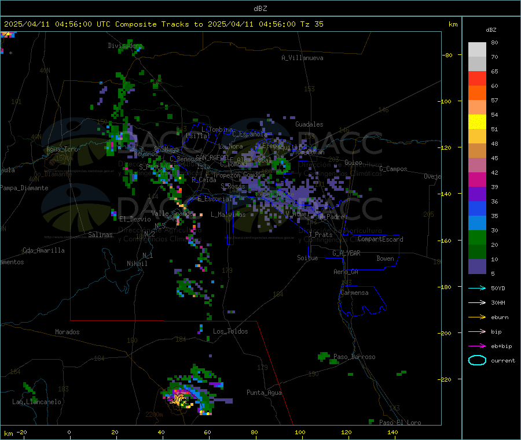Click the cyan current ellipse legend icon
521x440 pixels.
click(477, 360)
